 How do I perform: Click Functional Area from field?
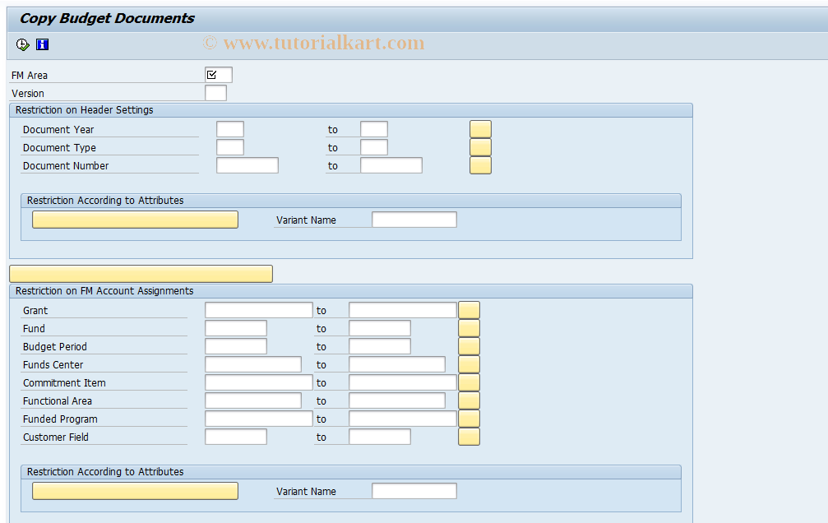[x=253, y=400]
